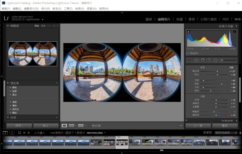Screen dimensions: 242x154
Task: Select the graduated filter tool
Action: (209, 60)
